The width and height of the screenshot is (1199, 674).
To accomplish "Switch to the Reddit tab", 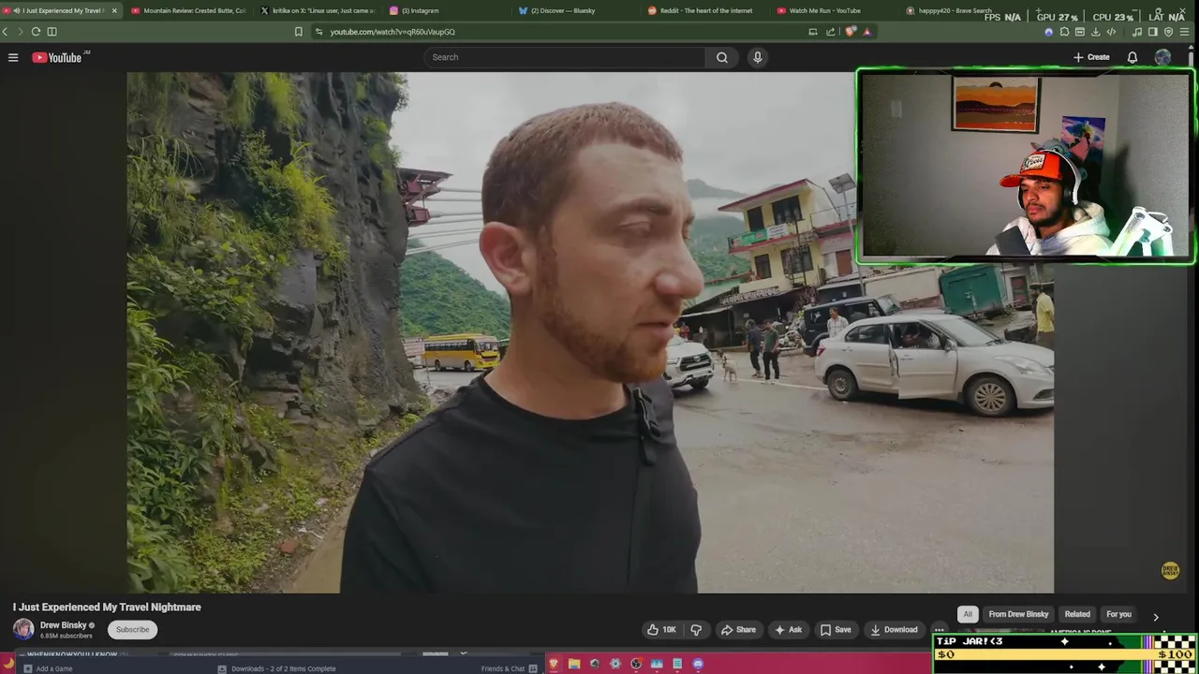I will pyautogui.click(x=704, y=10).
